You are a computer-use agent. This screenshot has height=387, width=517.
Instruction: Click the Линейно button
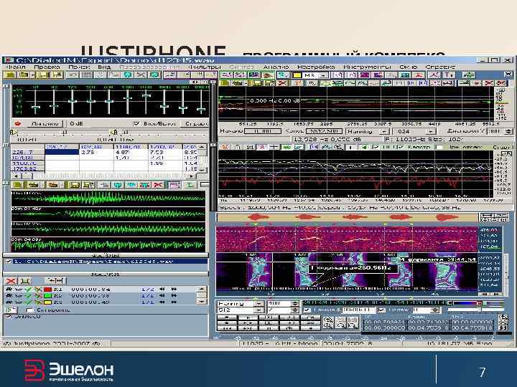pyautogui.click(x=45, y=124)
